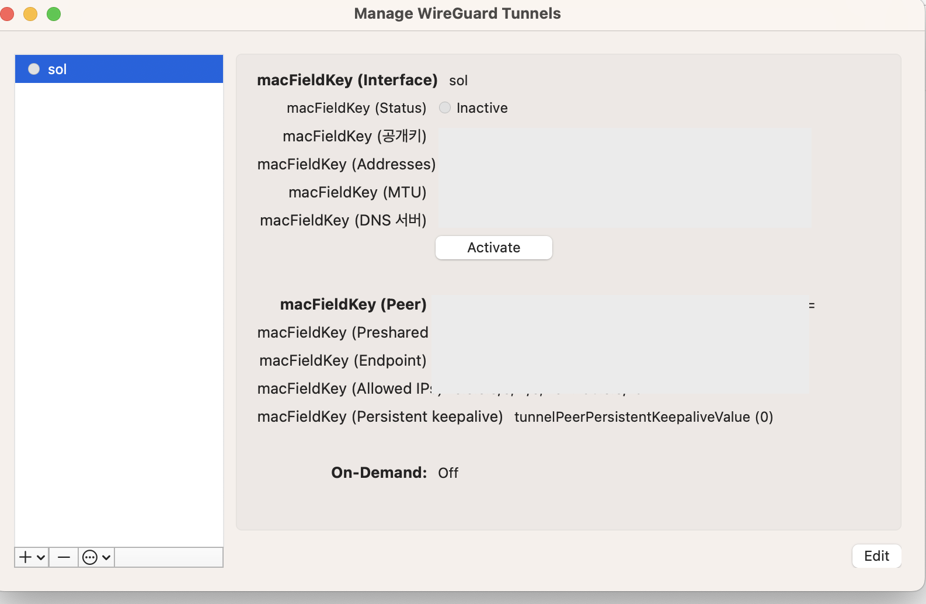
Task: Click the macFieldKey (Peer) heading
Action: click(x=353, y=304)
